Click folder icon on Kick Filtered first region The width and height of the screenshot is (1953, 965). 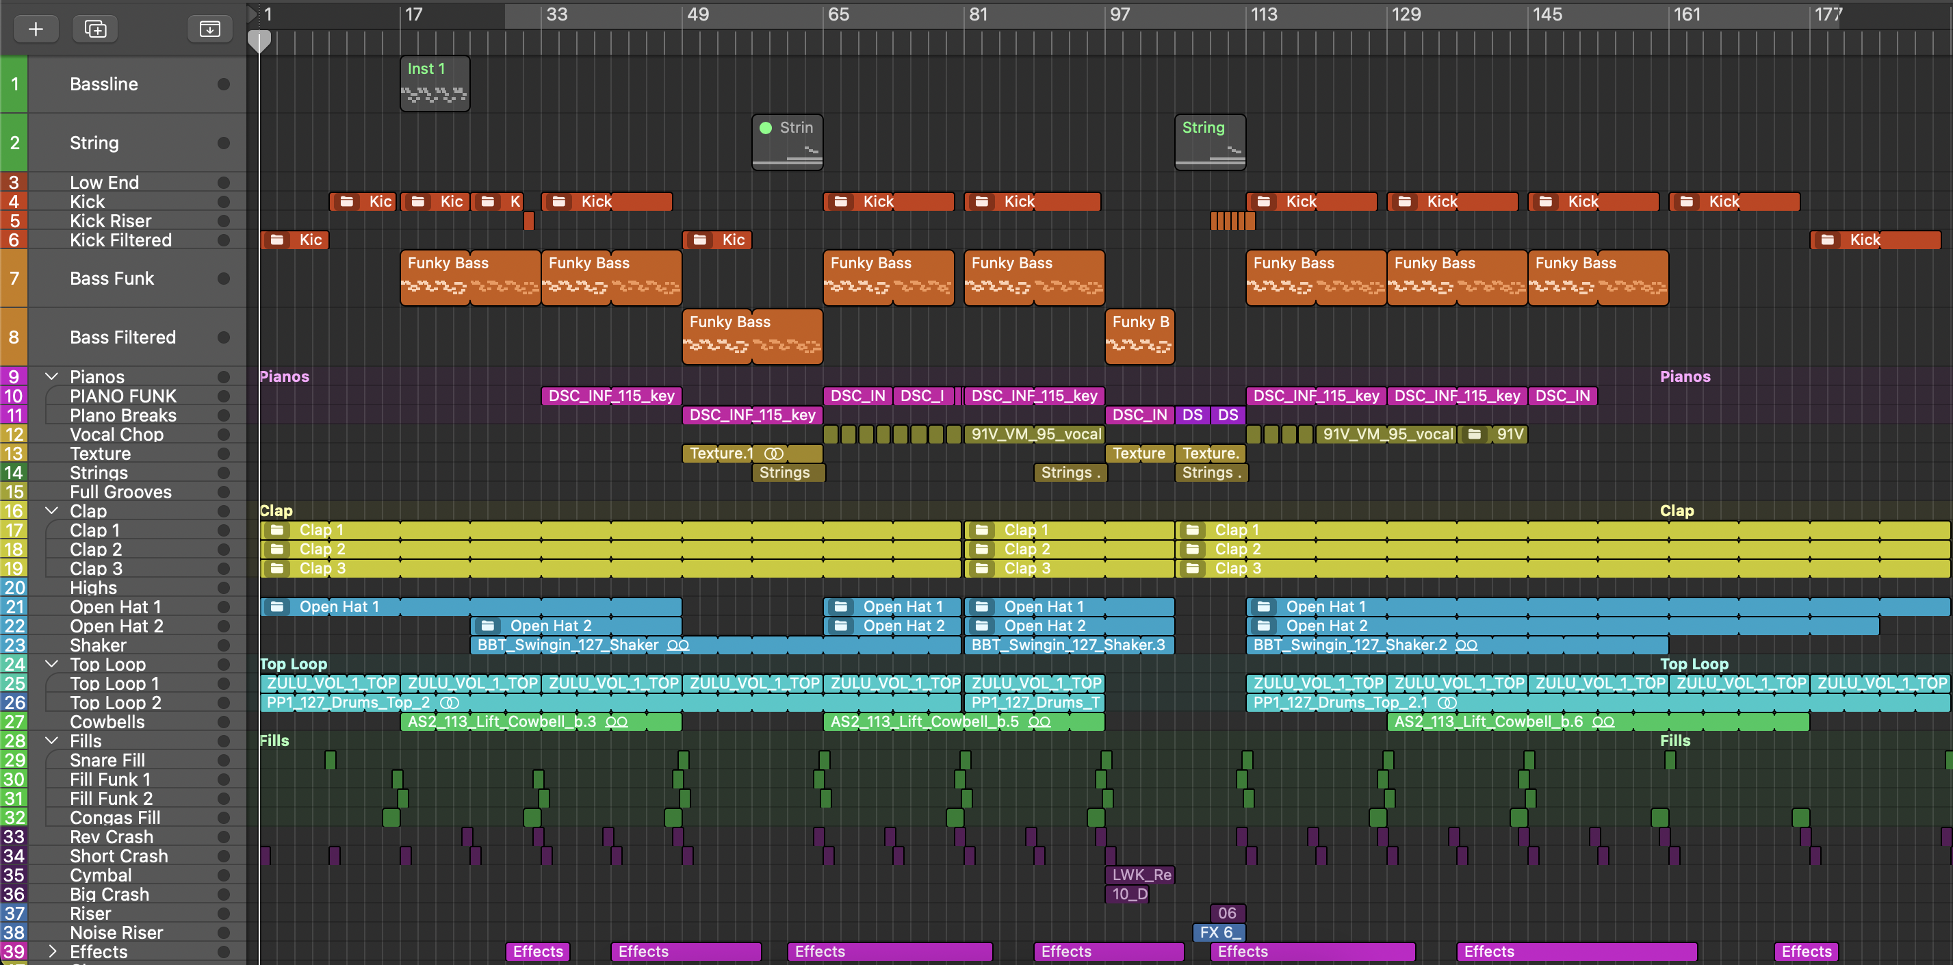coord(276,240)
